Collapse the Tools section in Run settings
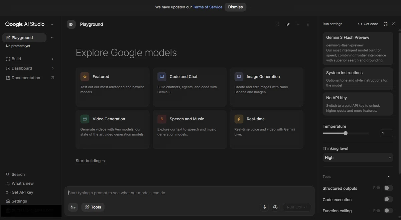401x220 pixels. pos(389,177)
